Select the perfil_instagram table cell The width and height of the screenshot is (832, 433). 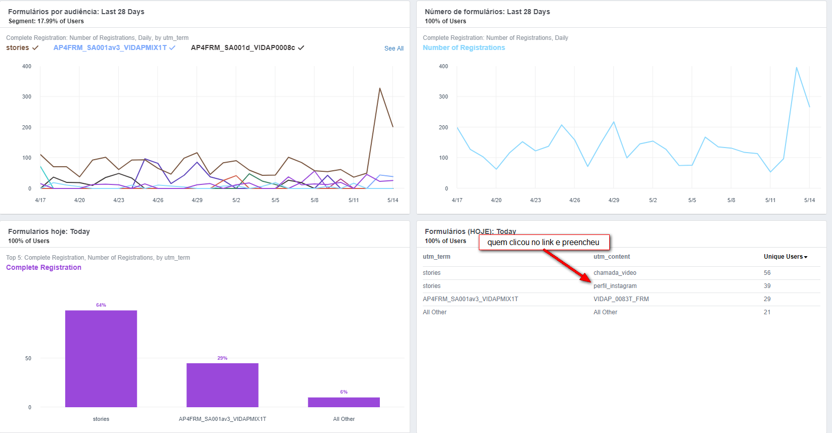pos(615,286)
